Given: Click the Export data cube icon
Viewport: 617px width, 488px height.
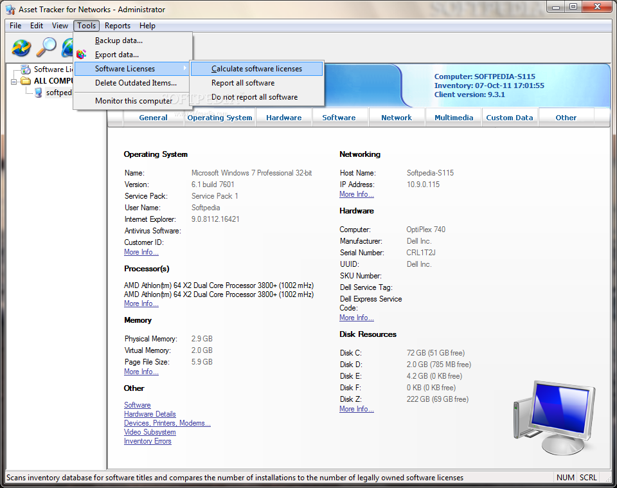Looking at the screenshot, I should (x=82, y=54).
